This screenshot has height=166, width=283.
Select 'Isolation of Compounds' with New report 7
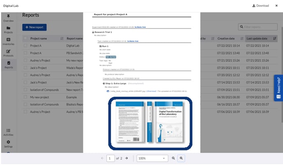pyautogui.click(x=44, y=90)
